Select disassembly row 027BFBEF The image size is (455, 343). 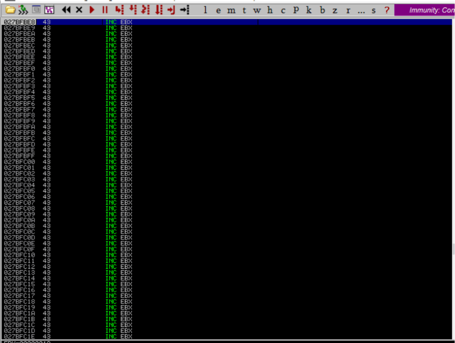point(227,63)
